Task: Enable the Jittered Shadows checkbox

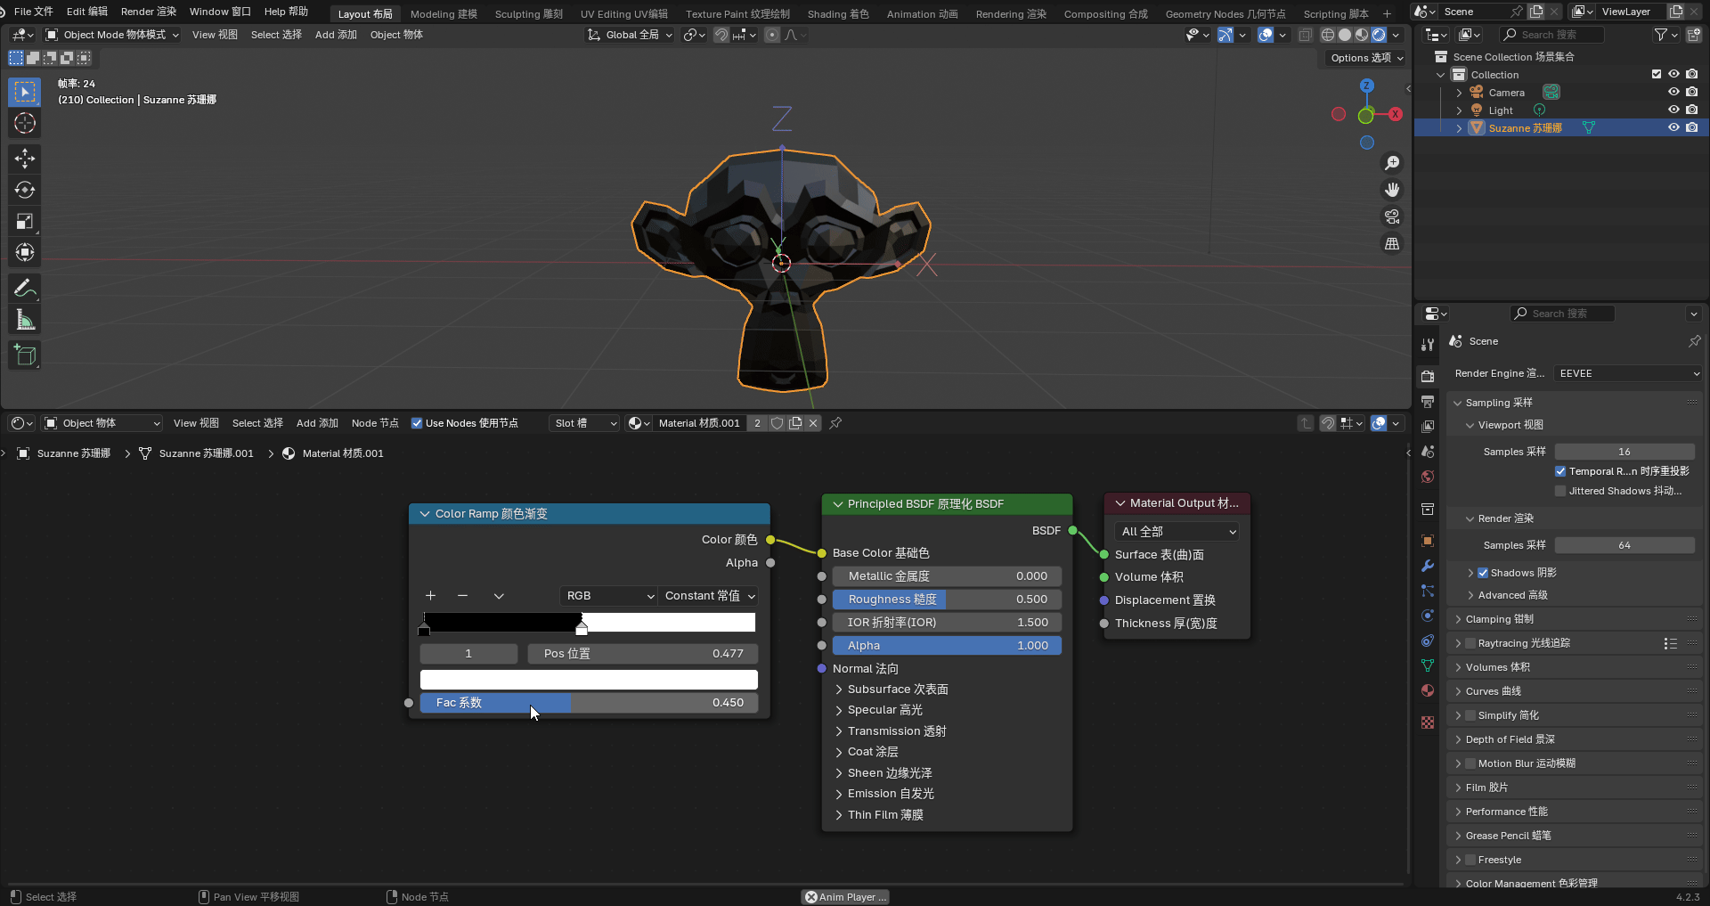Action: [x=1560, y=491]
